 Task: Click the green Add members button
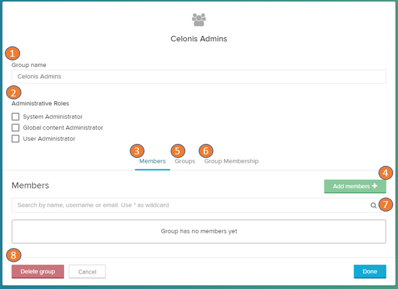(355, 186)
